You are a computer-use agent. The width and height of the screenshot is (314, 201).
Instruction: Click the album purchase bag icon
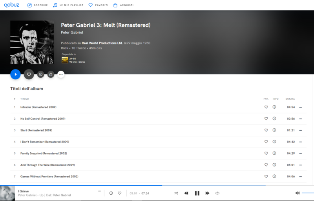[51, 75]
